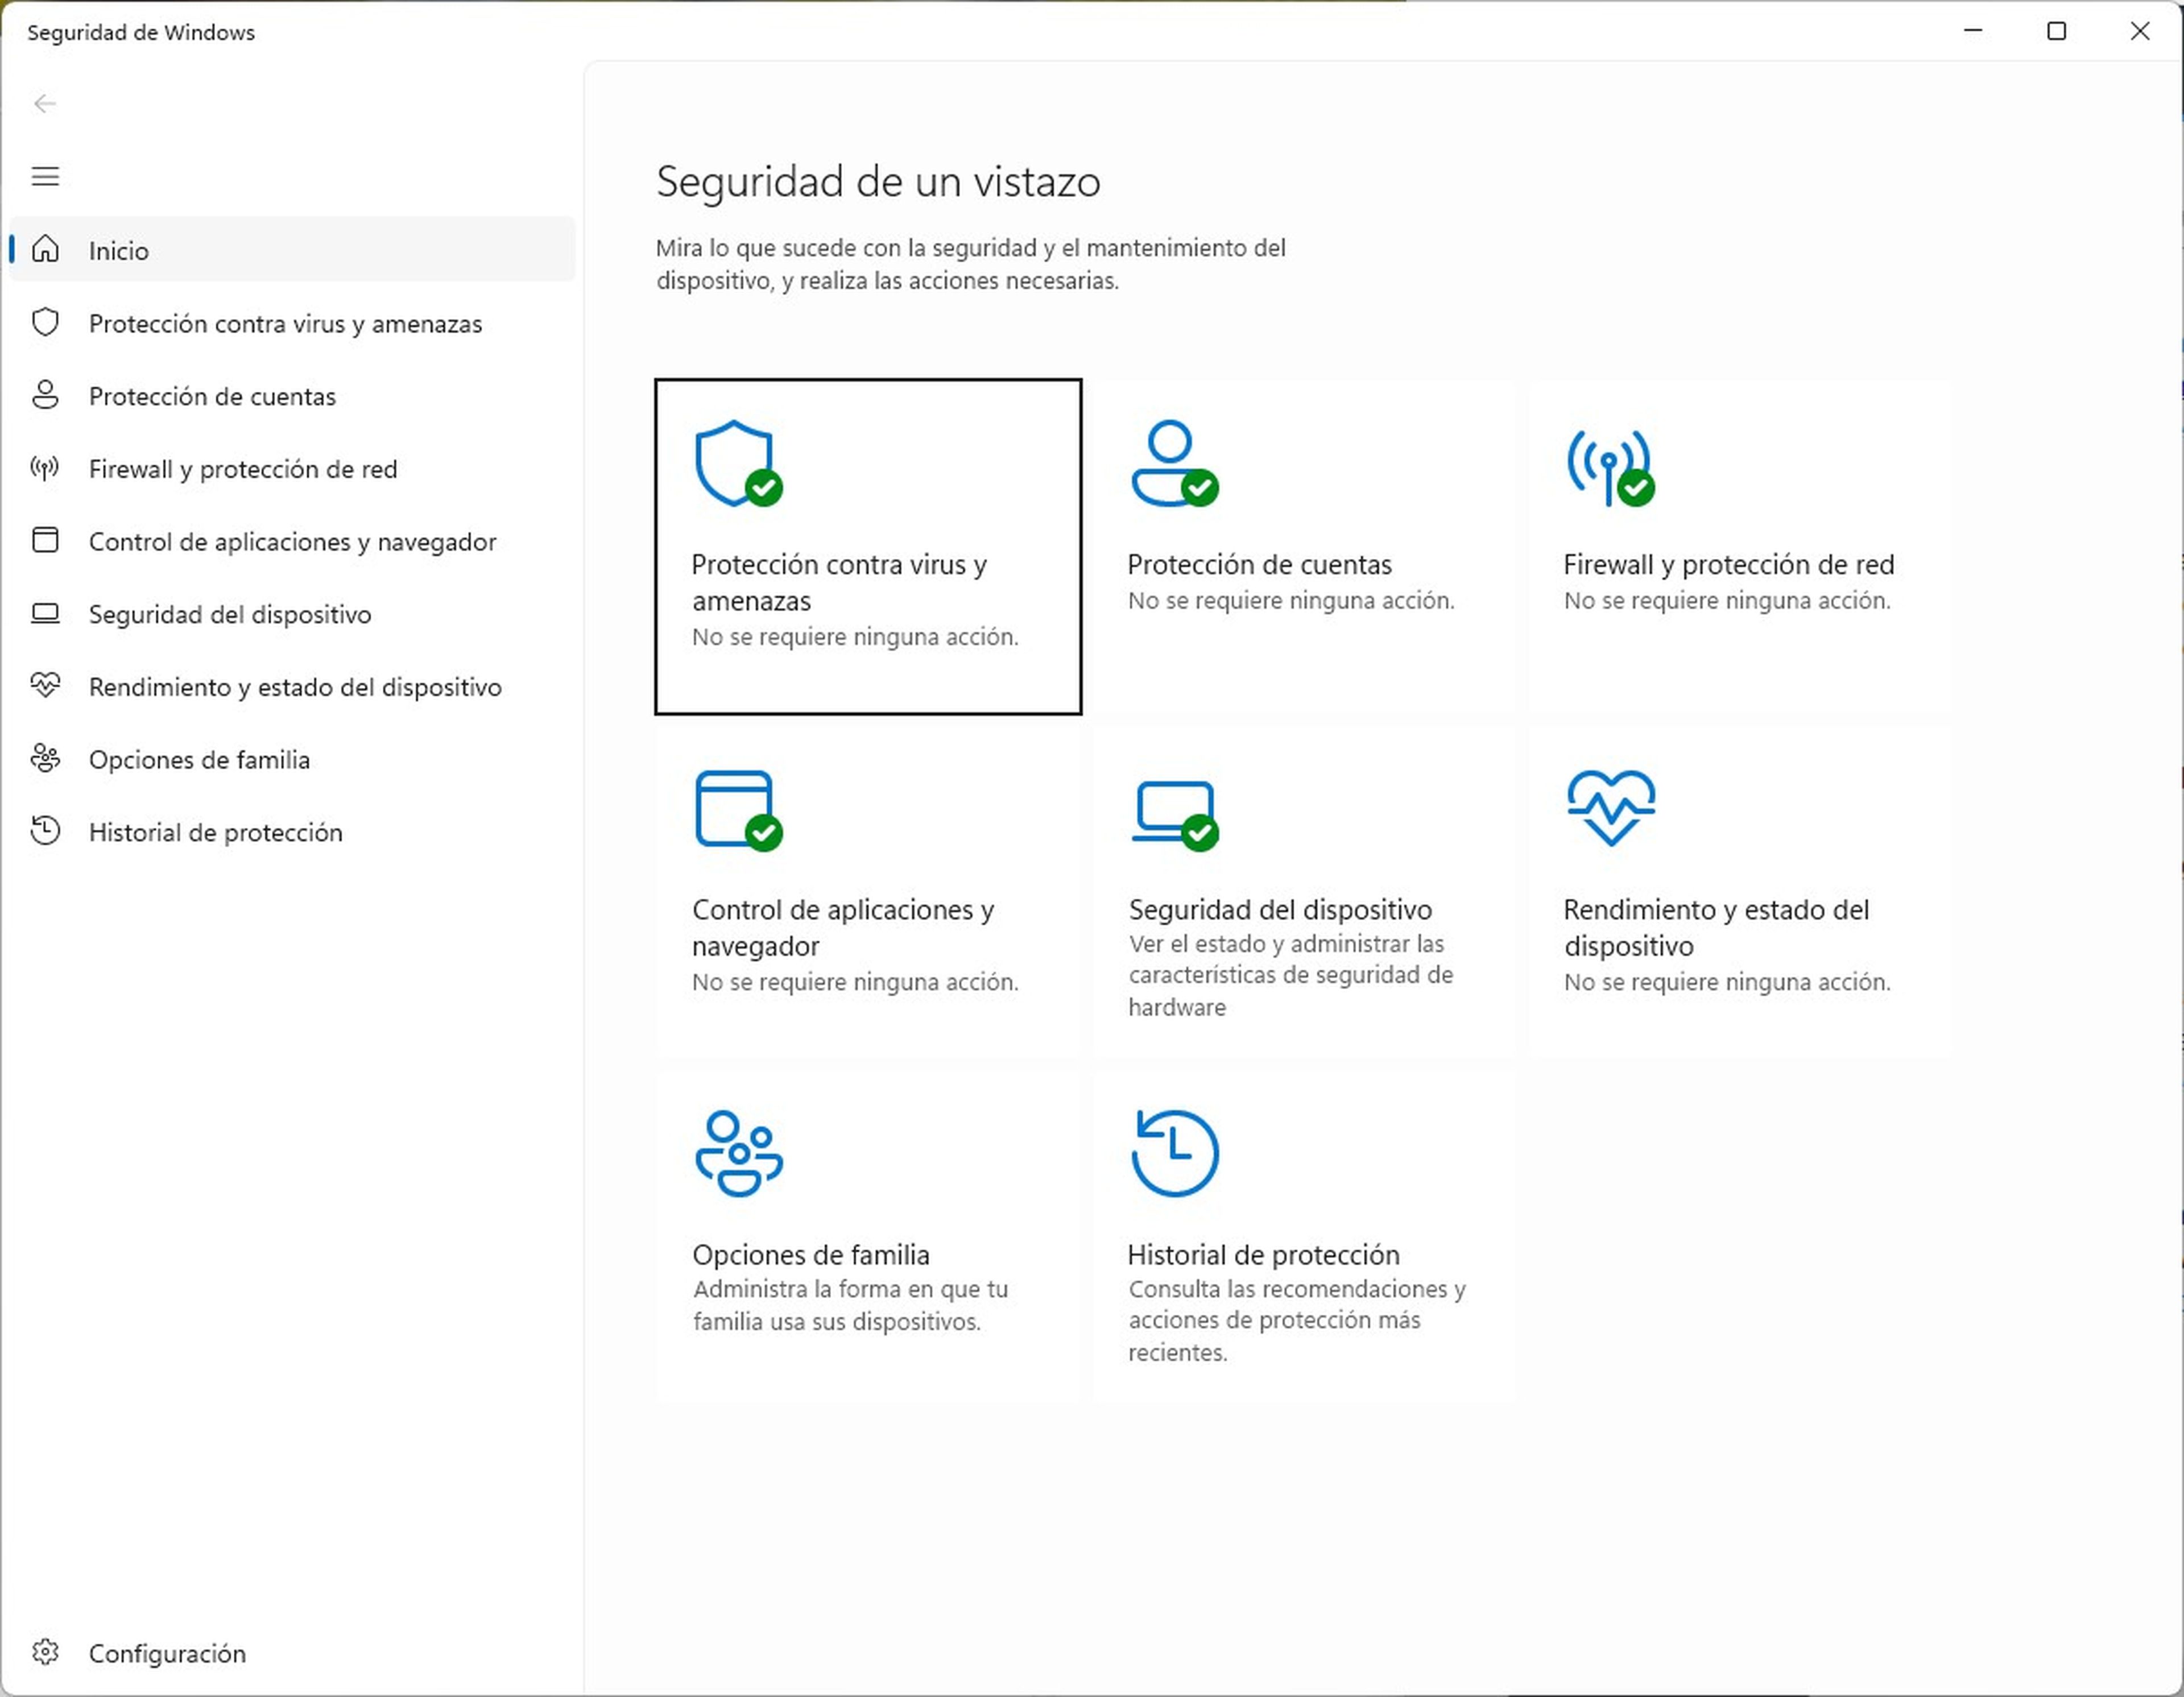
Task: Click the back arrow icon
Action: point(45,104)
